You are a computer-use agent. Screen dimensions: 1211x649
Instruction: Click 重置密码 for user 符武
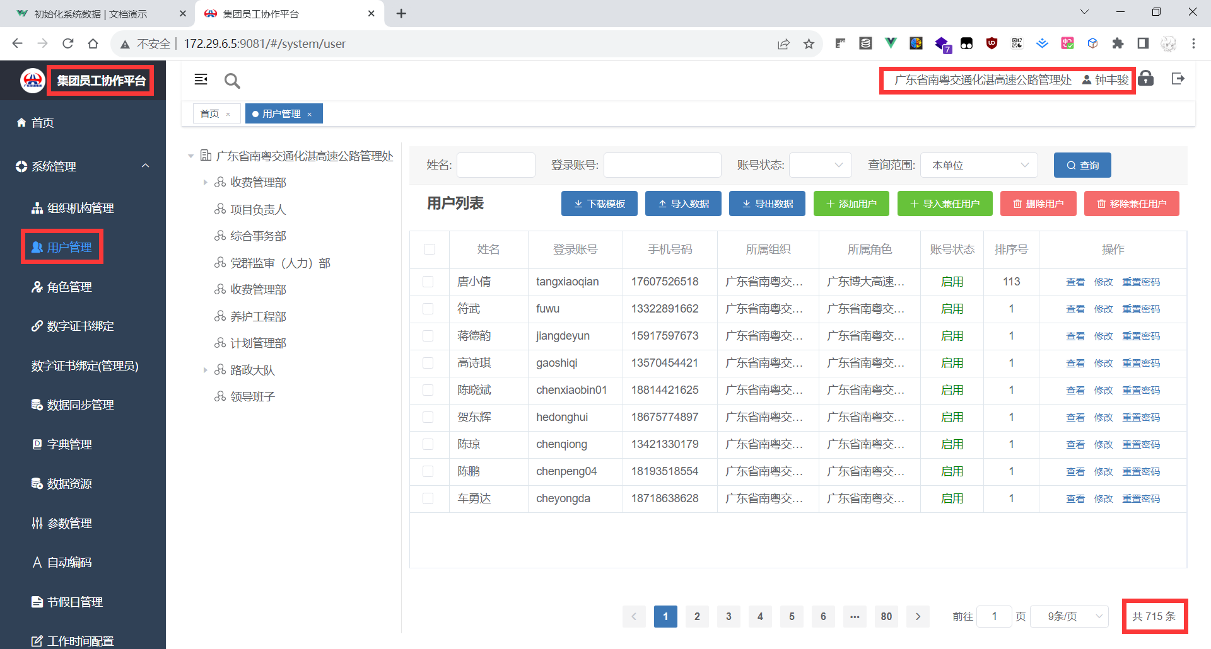[1140, 309]
